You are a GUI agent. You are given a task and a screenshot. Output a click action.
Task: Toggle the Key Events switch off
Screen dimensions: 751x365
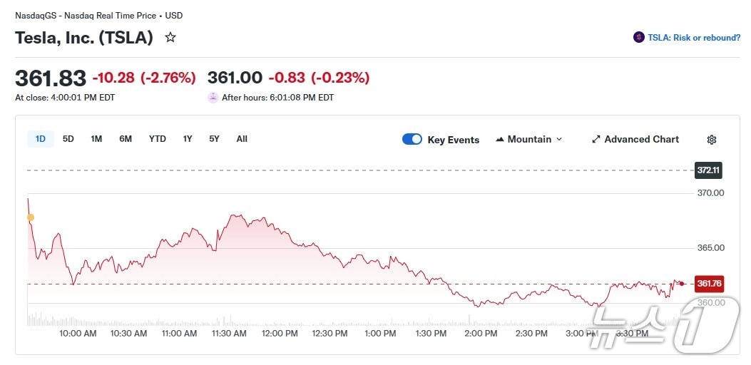(x=412, y=140)
